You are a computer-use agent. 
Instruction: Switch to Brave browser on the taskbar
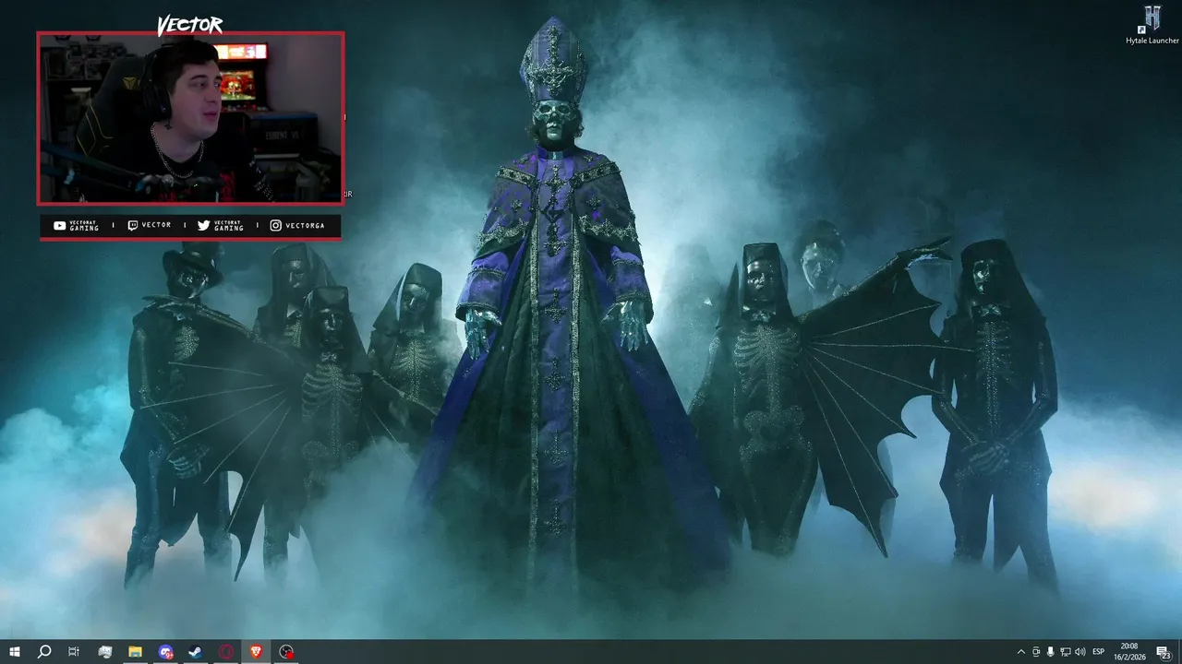[x=257, y=652]
